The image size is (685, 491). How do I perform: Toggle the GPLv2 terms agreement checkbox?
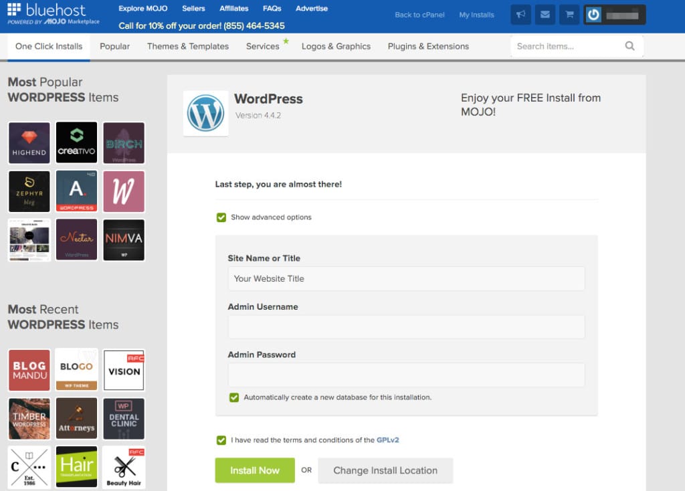221,440
